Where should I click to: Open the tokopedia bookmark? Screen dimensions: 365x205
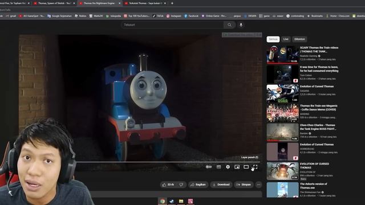[113, 16]
